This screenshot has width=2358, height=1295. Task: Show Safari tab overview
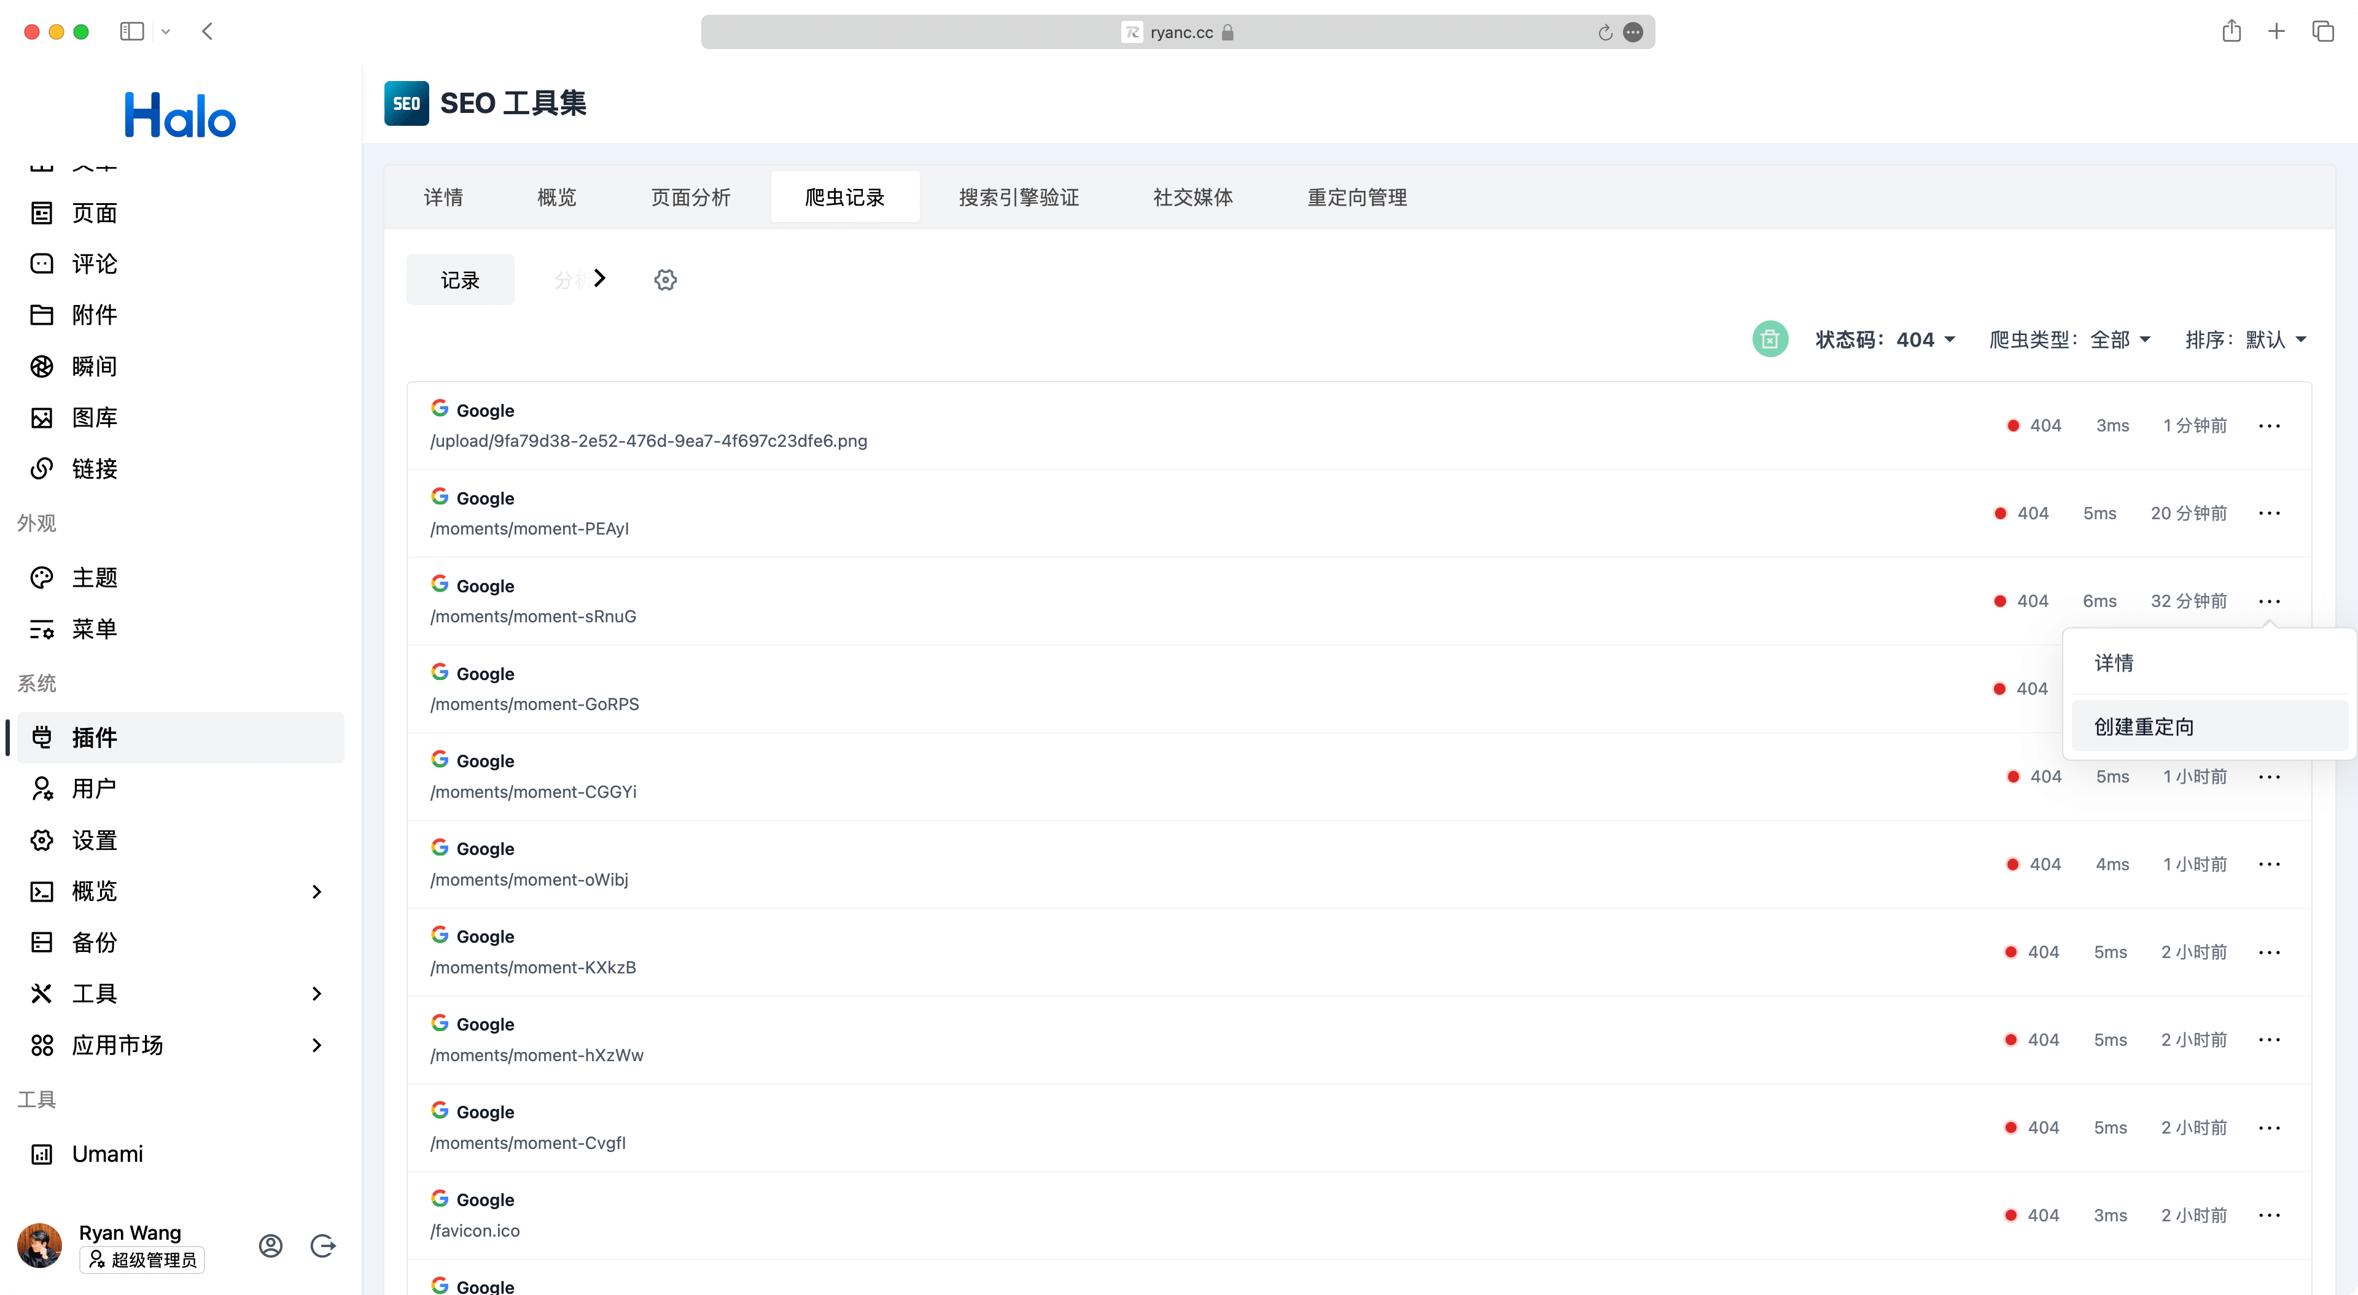point(2322,31)
